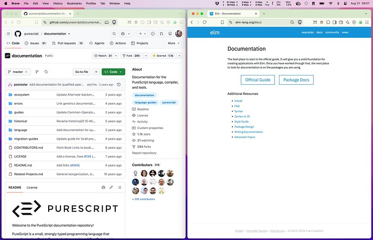Edit README with the pencil icon

[x=111, y=187]
